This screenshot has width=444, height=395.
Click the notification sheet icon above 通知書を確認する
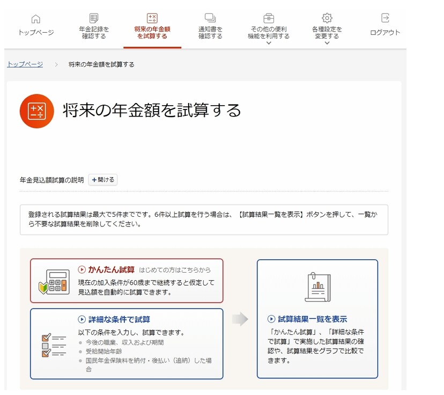(x=209, y=18)
